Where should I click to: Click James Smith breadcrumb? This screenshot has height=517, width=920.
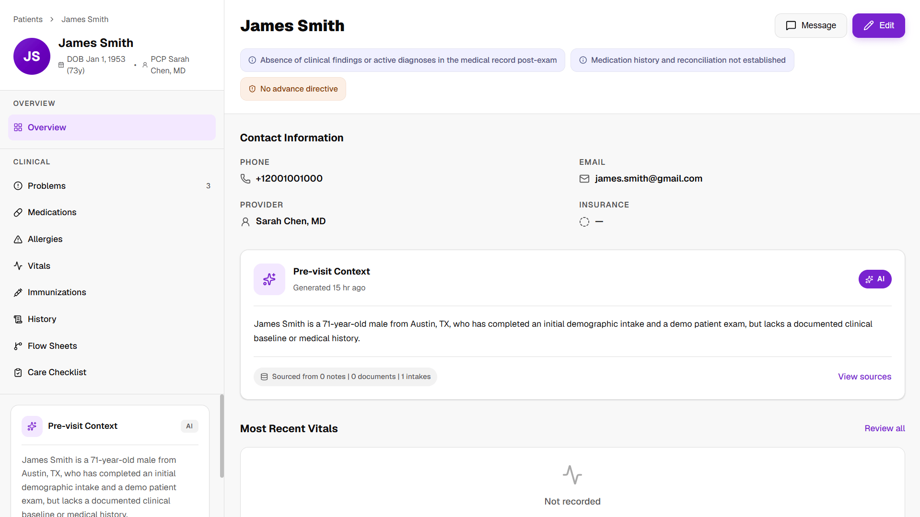tap(85, 20)
